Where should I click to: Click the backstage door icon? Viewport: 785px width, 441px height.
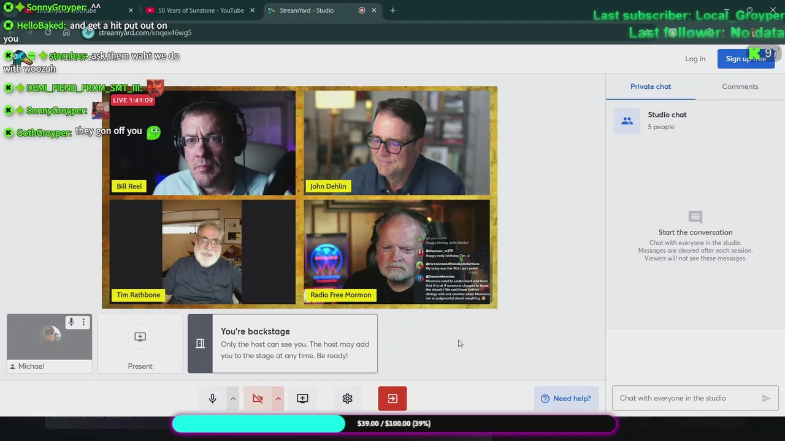pos(200,344)
